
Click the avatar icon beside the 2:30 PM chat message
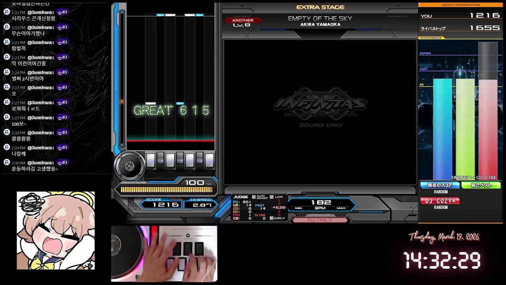(7, 162)
